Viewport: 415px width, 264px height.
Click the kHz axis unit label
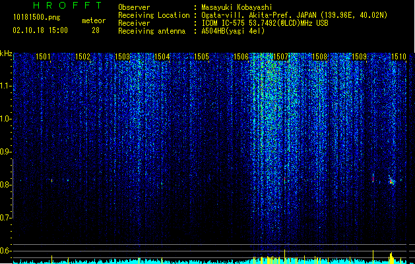click(6, 53)
